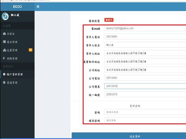Screen dimensions: 186x139
Task: Click the 密碼 password field
Action: pos(145,112)
